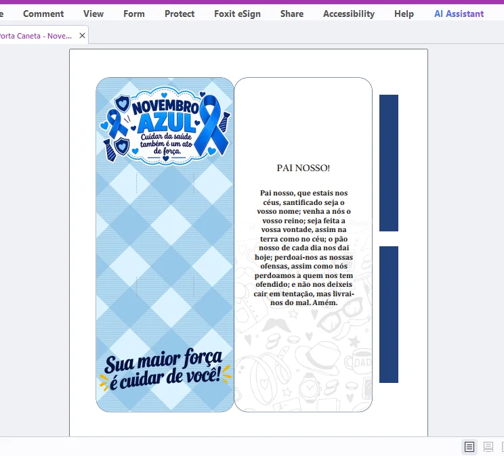Click the Novembro Azul logo on the bookmark

[x=165, y=126]
